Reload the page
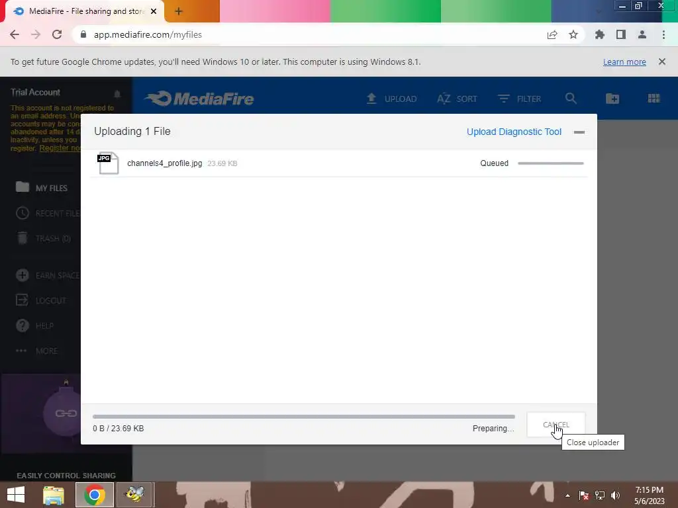 point(57,34)
